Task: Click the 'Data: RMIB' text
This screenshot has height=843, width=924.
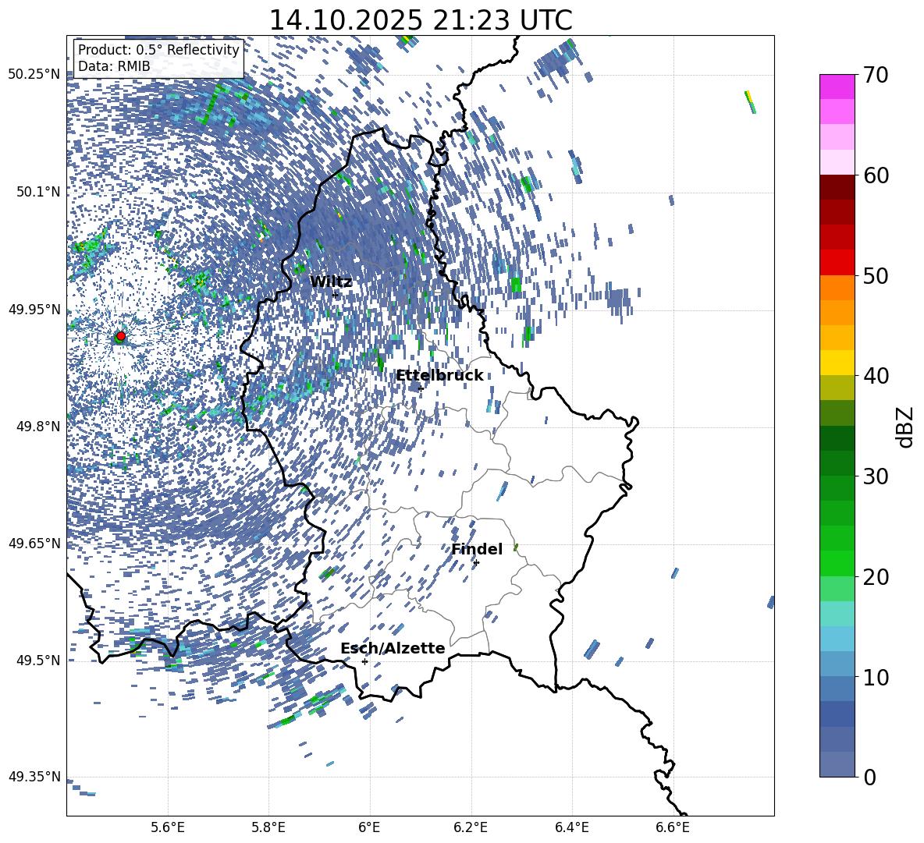Action: tap(114, 66)
